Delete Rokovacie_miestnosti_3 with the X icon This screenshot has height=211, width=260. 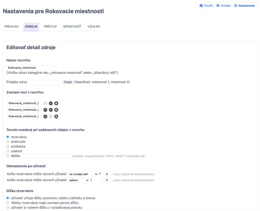tap(56, 117)
